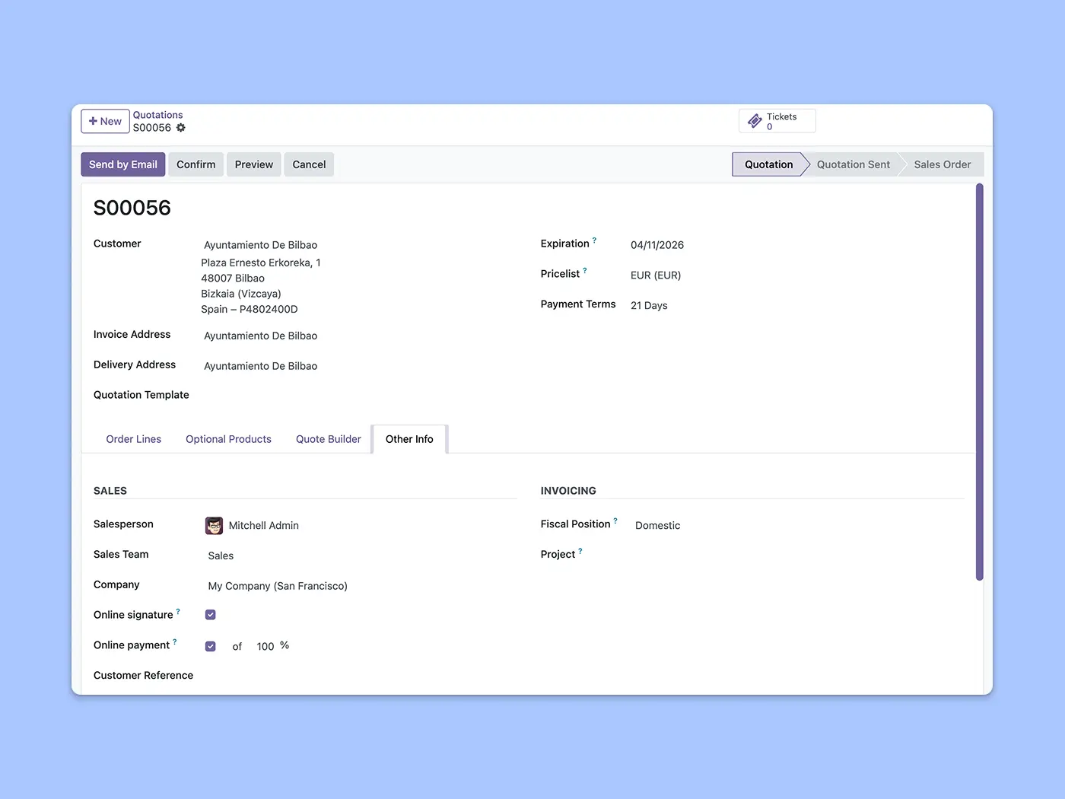The width and height of the screenshot is (1065, 799).
Task: Click the vertical scrollbar on the form
Action: (979, 380)
